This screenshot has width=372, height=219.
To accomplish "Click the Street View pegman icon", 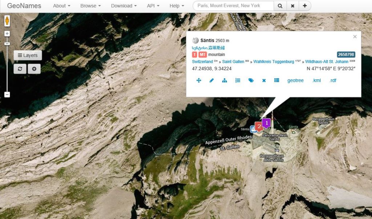I will tap(7, 21).
